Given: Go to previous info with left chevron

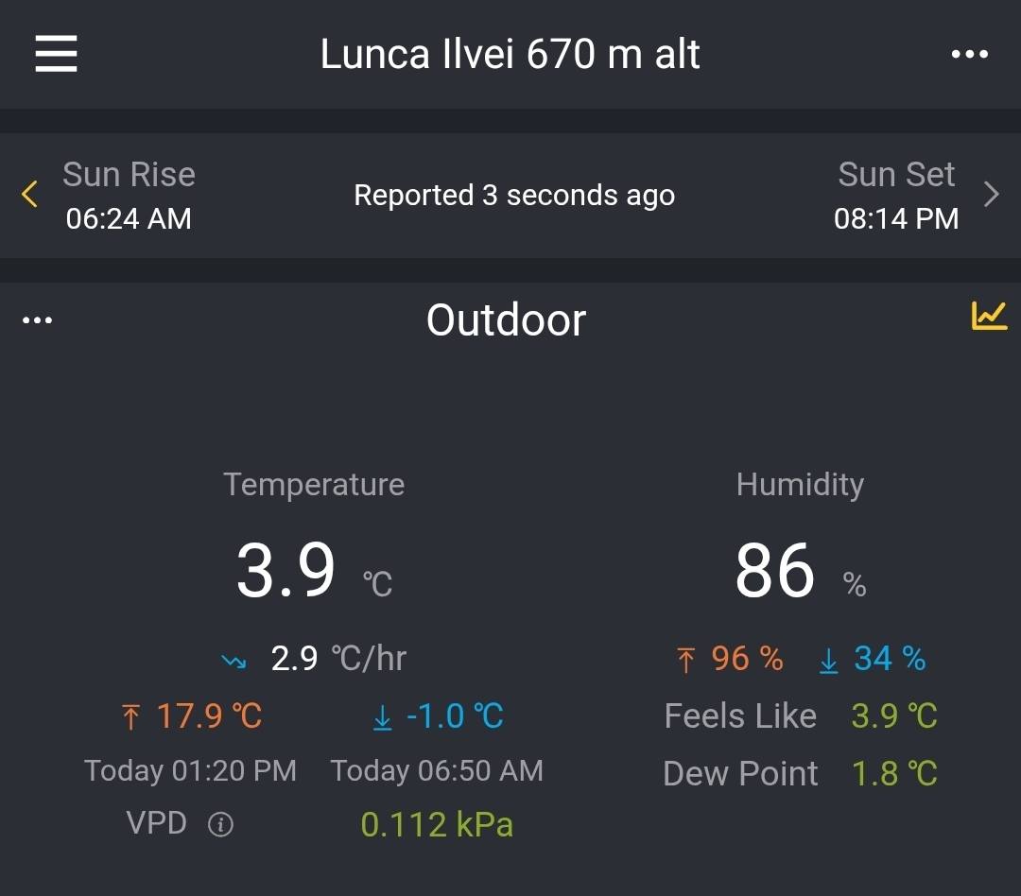Looking at the screenshot, I should [29, 195].
